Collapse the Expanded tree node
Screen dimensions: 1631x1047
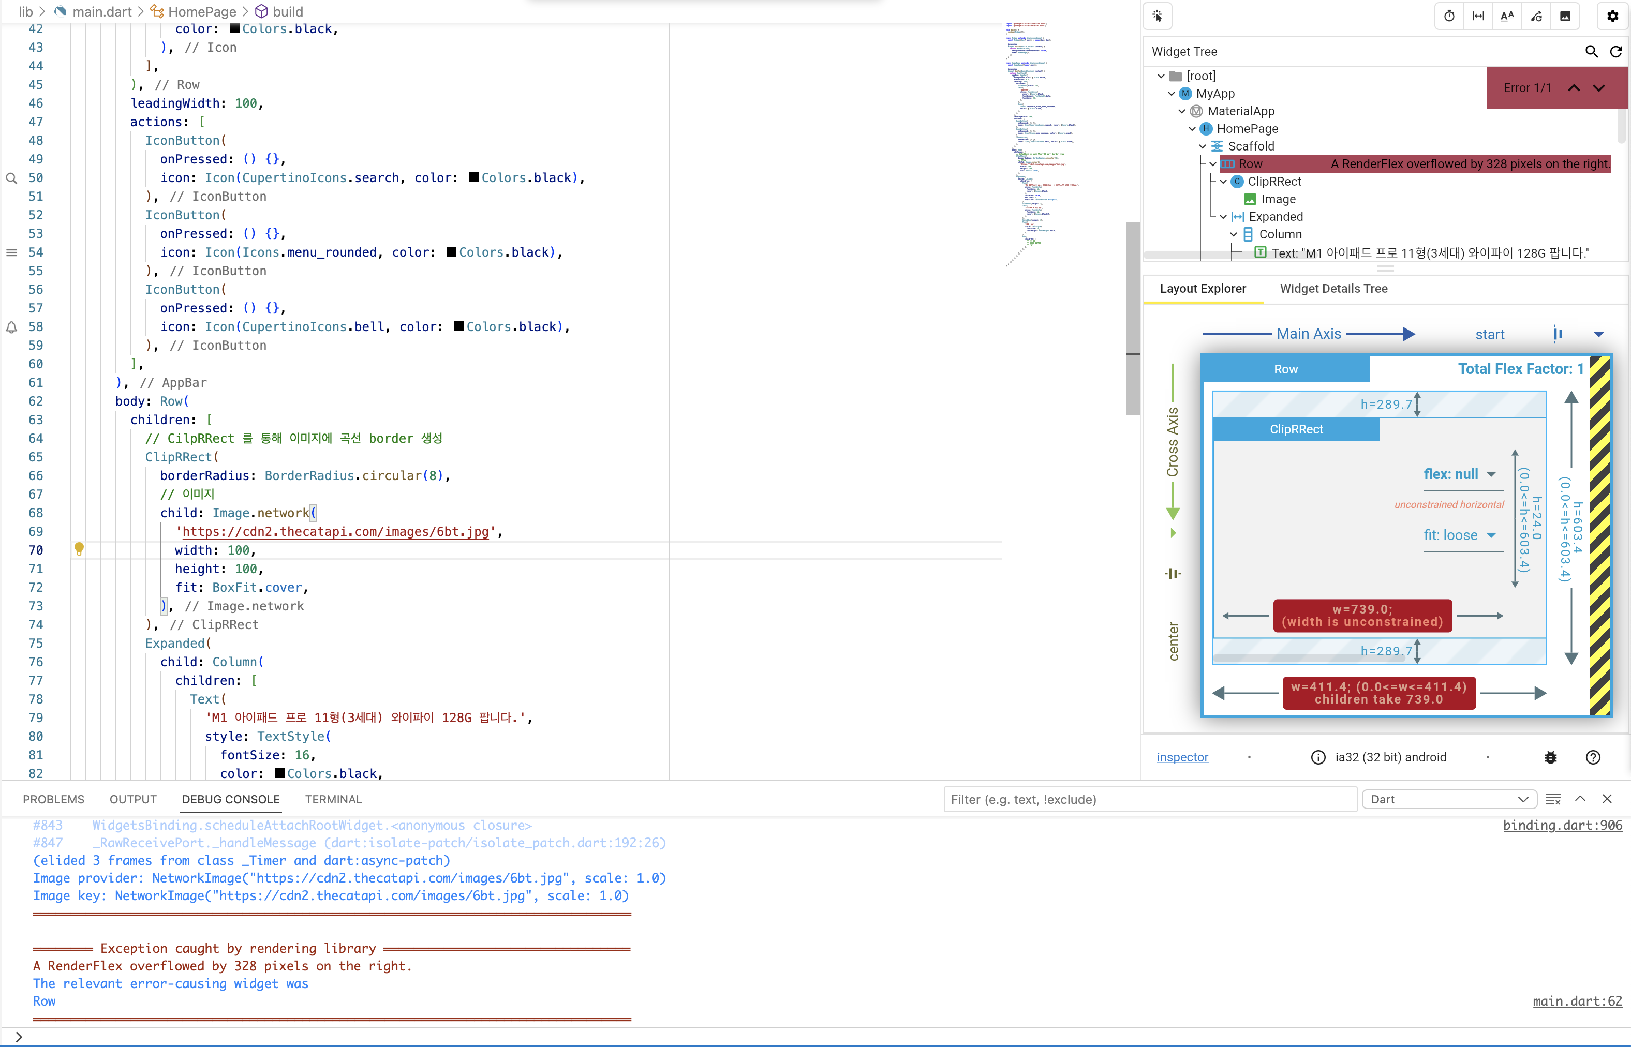click(x=1223, y=217)
